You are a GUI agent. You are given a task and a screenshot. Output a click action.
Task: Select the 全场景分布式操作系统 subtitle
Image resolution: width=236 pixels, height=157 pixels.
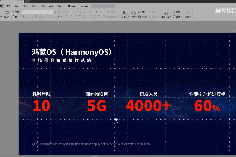click(61, 61)
